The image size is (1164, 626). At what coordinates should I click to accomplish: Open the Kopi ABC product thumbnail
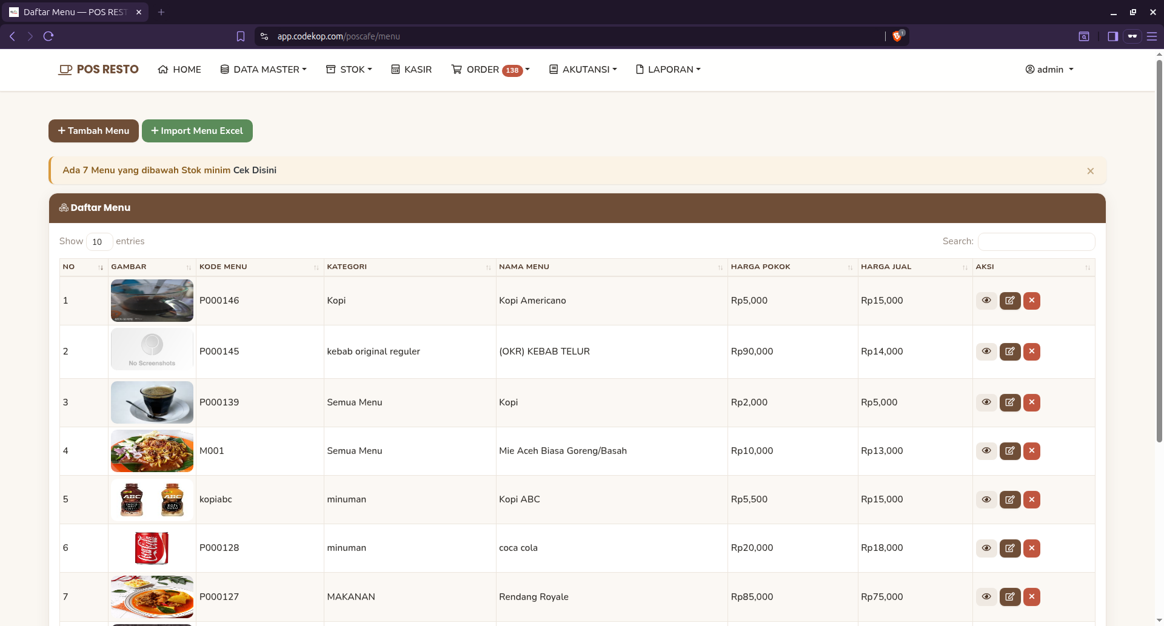[152, 500]
